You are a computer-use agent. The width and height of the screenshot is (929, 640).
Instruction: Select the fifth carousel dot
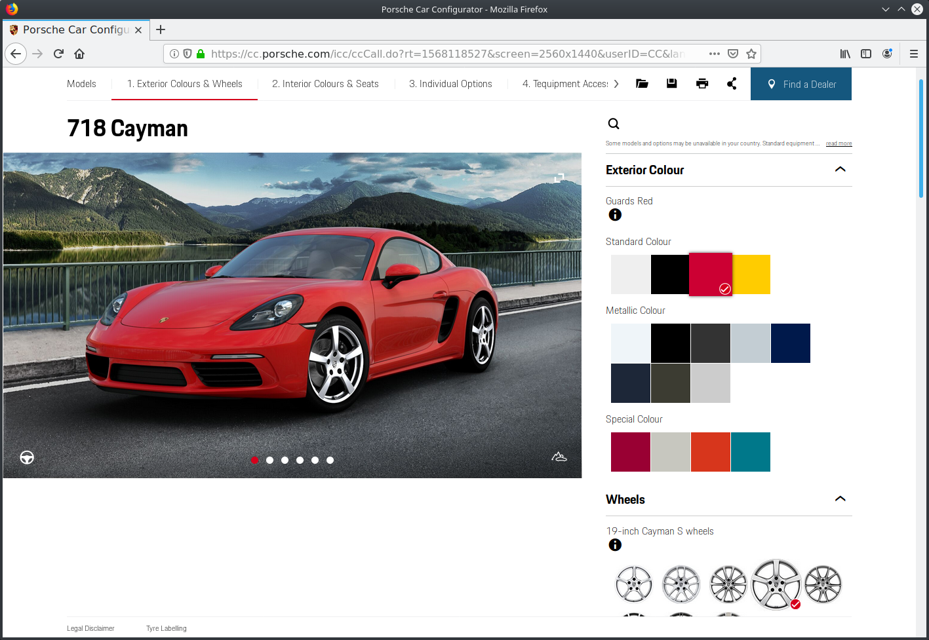coord(315,460)
